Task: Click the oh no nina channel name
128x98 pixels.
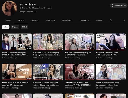Action: pos(26,4)
